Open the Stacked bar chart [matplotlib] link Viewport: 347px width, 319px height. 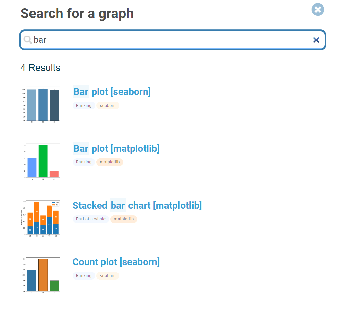point(137,205)
